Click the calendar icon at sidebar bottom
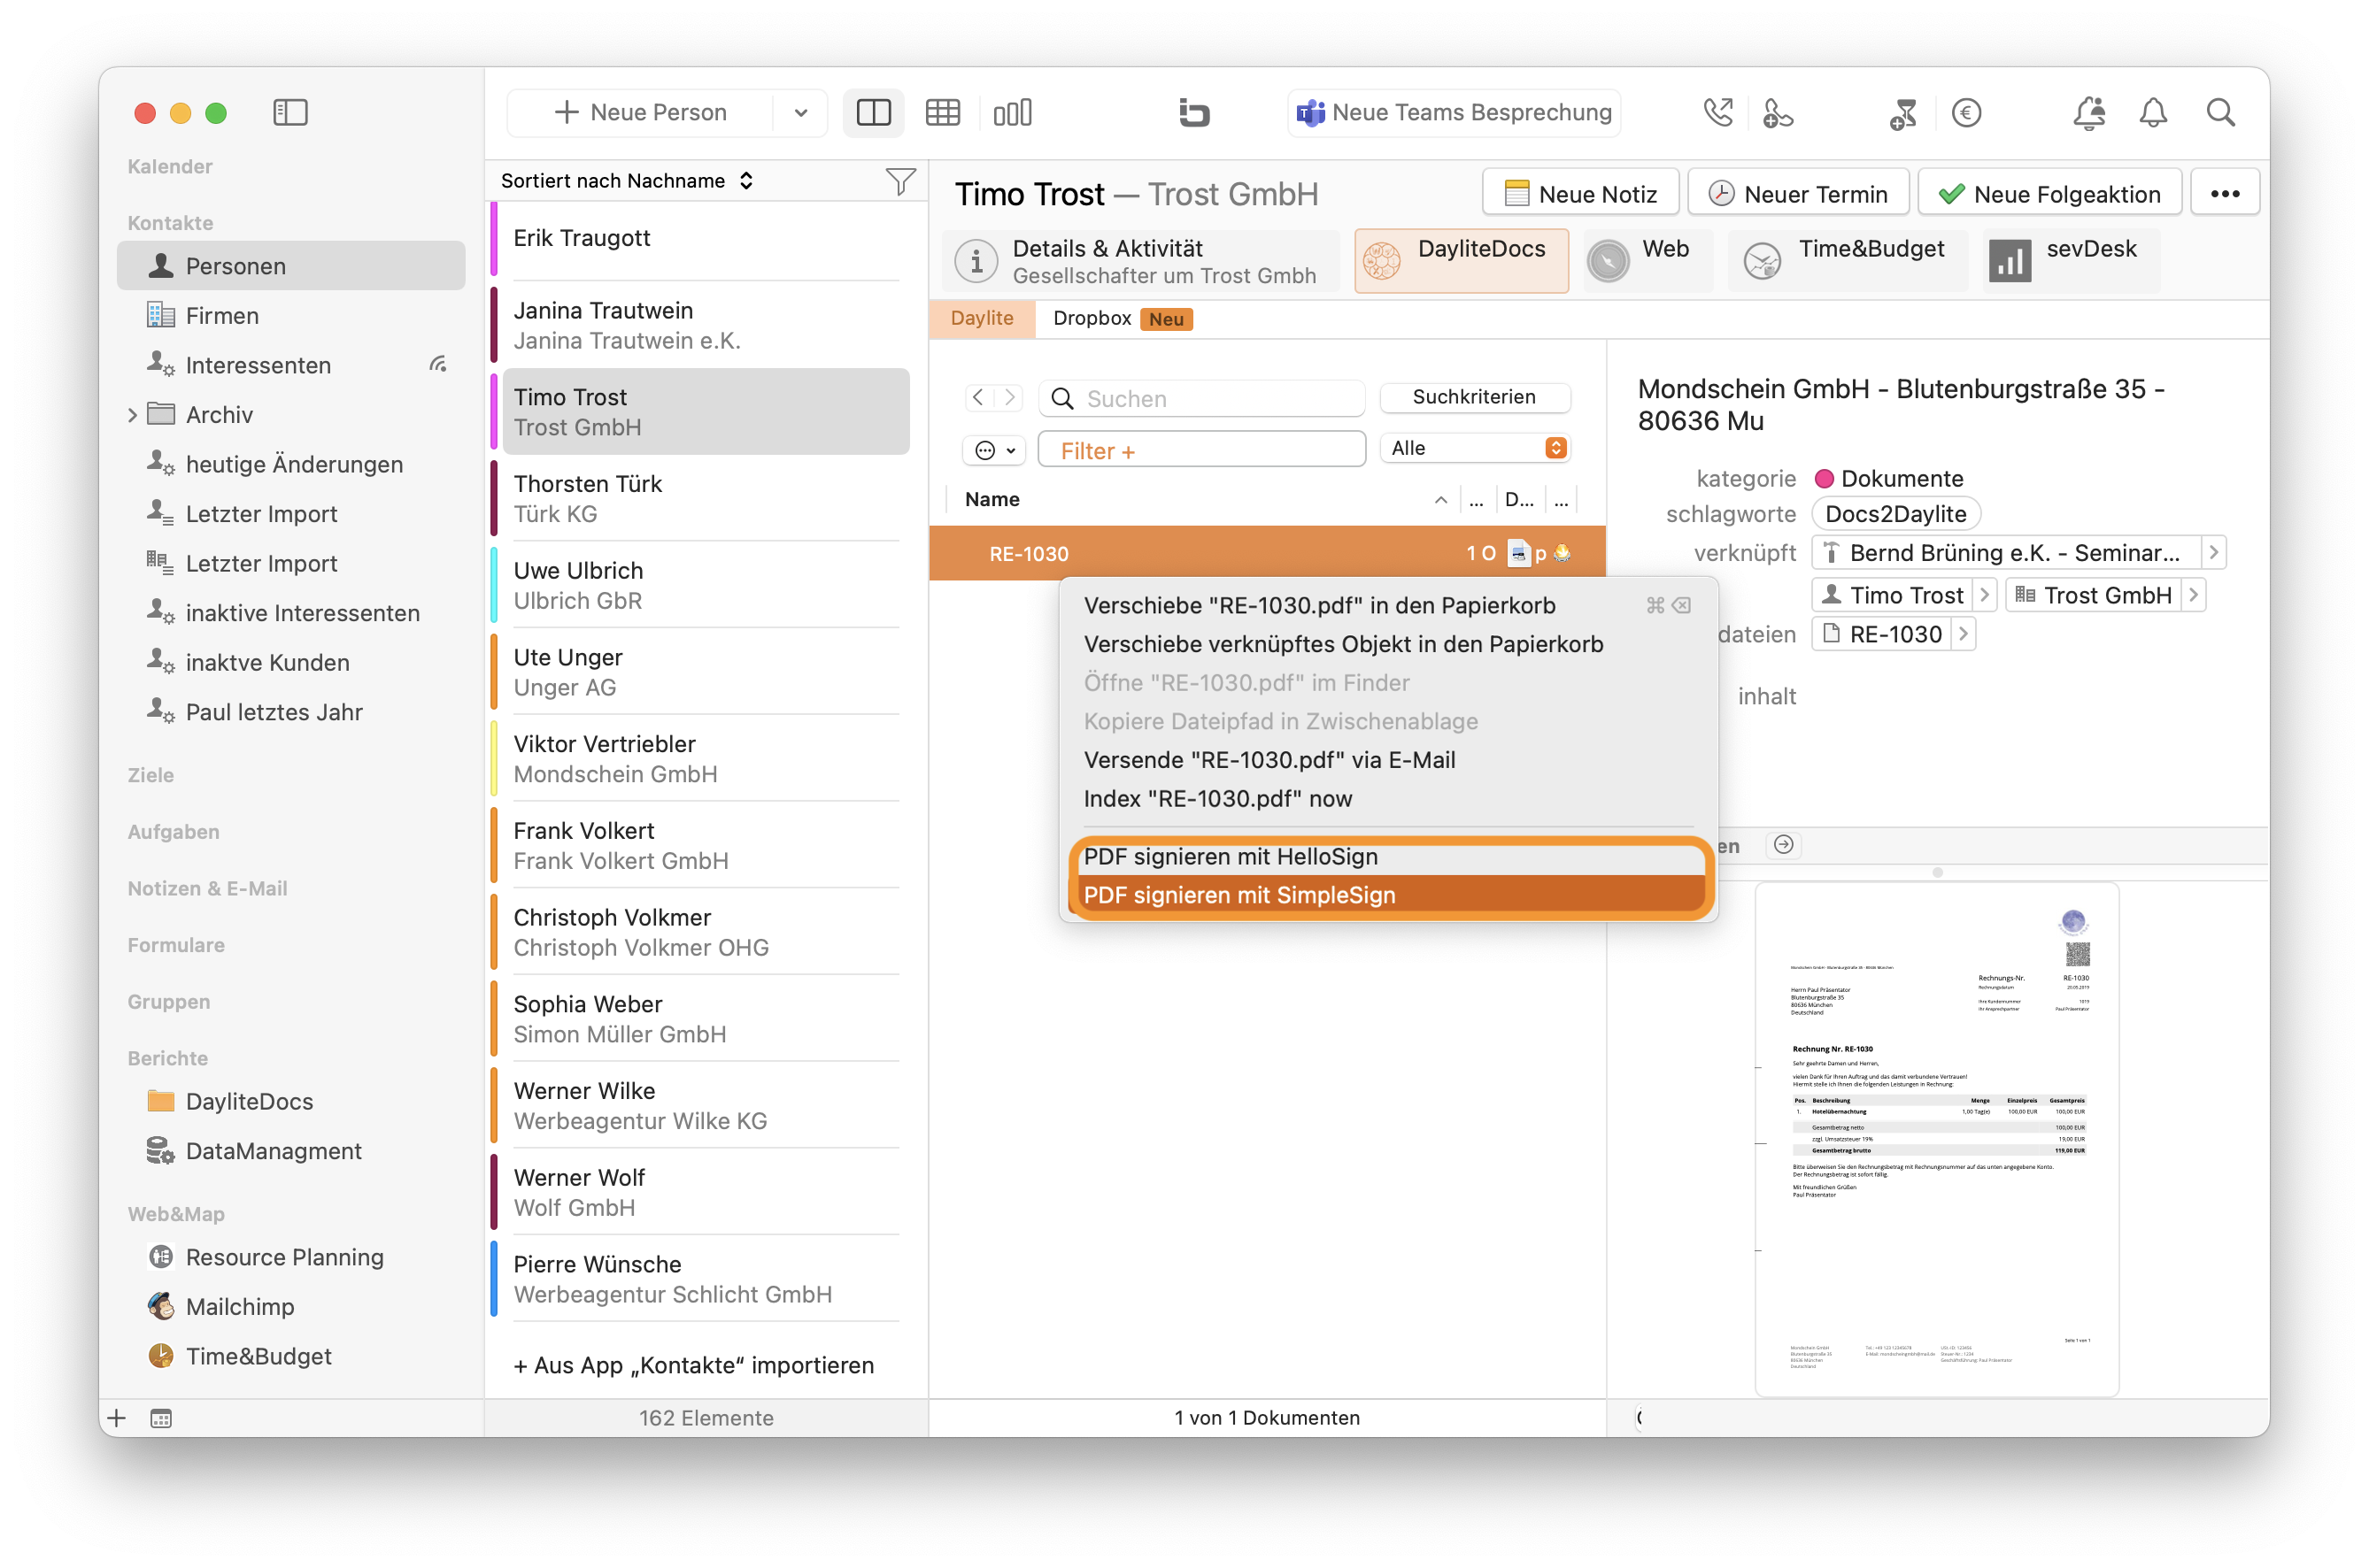 point(161,1418)
